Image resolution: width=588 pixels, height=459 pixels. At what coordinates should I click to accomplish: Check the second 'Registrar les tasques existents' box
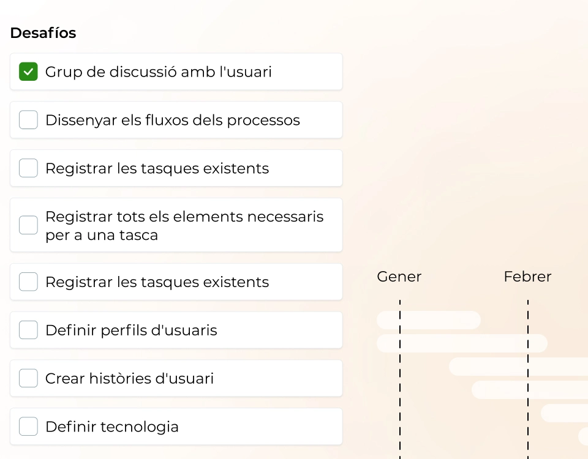tap(28, 282)
